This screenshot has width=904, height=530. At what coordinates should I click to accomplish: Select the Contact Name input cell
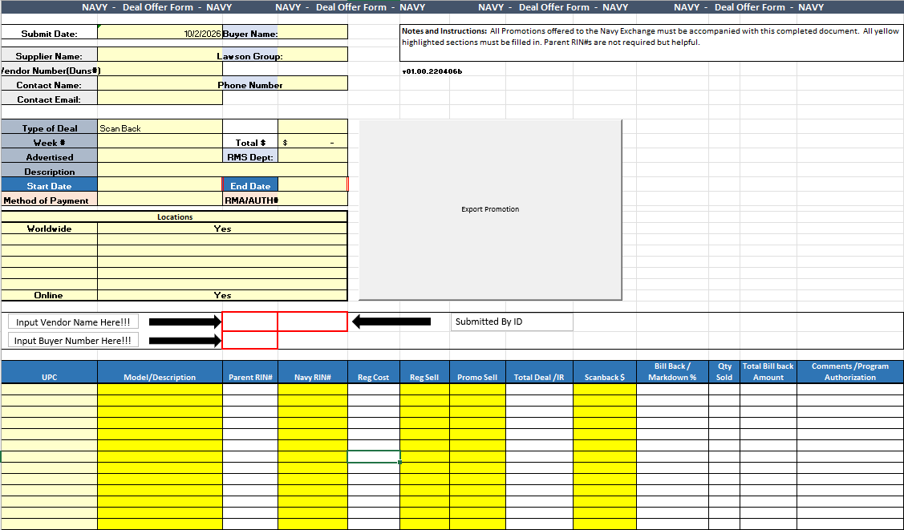[x=160, y=83]
